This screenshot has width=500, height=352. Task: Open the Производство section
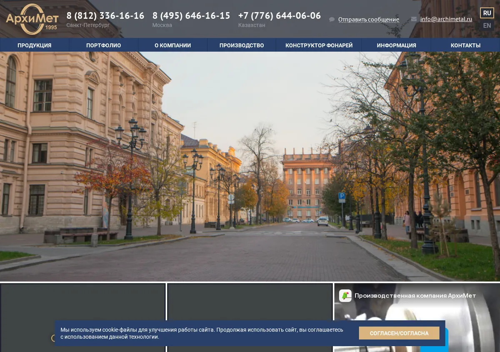[242, 45]
